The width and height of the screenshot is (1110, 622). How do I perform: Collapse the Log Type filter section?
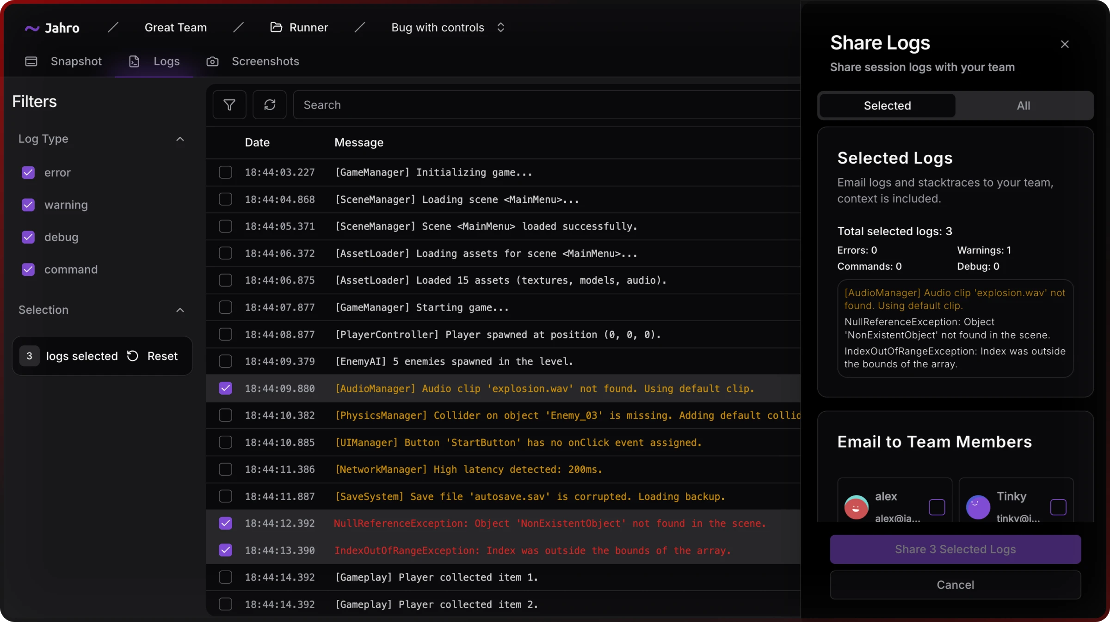tap(180, 139)
